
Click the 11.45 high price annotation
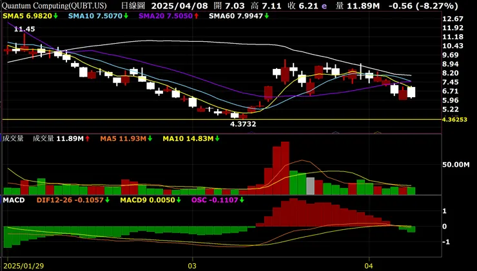[x=24, y=29]
